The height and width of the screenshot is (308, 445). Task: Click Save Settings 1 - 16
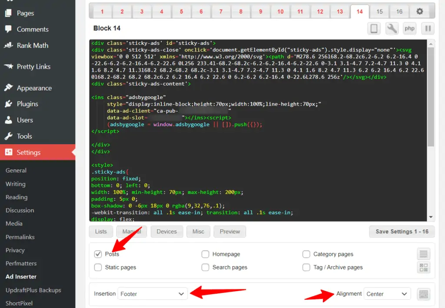(x=402, y=232)
